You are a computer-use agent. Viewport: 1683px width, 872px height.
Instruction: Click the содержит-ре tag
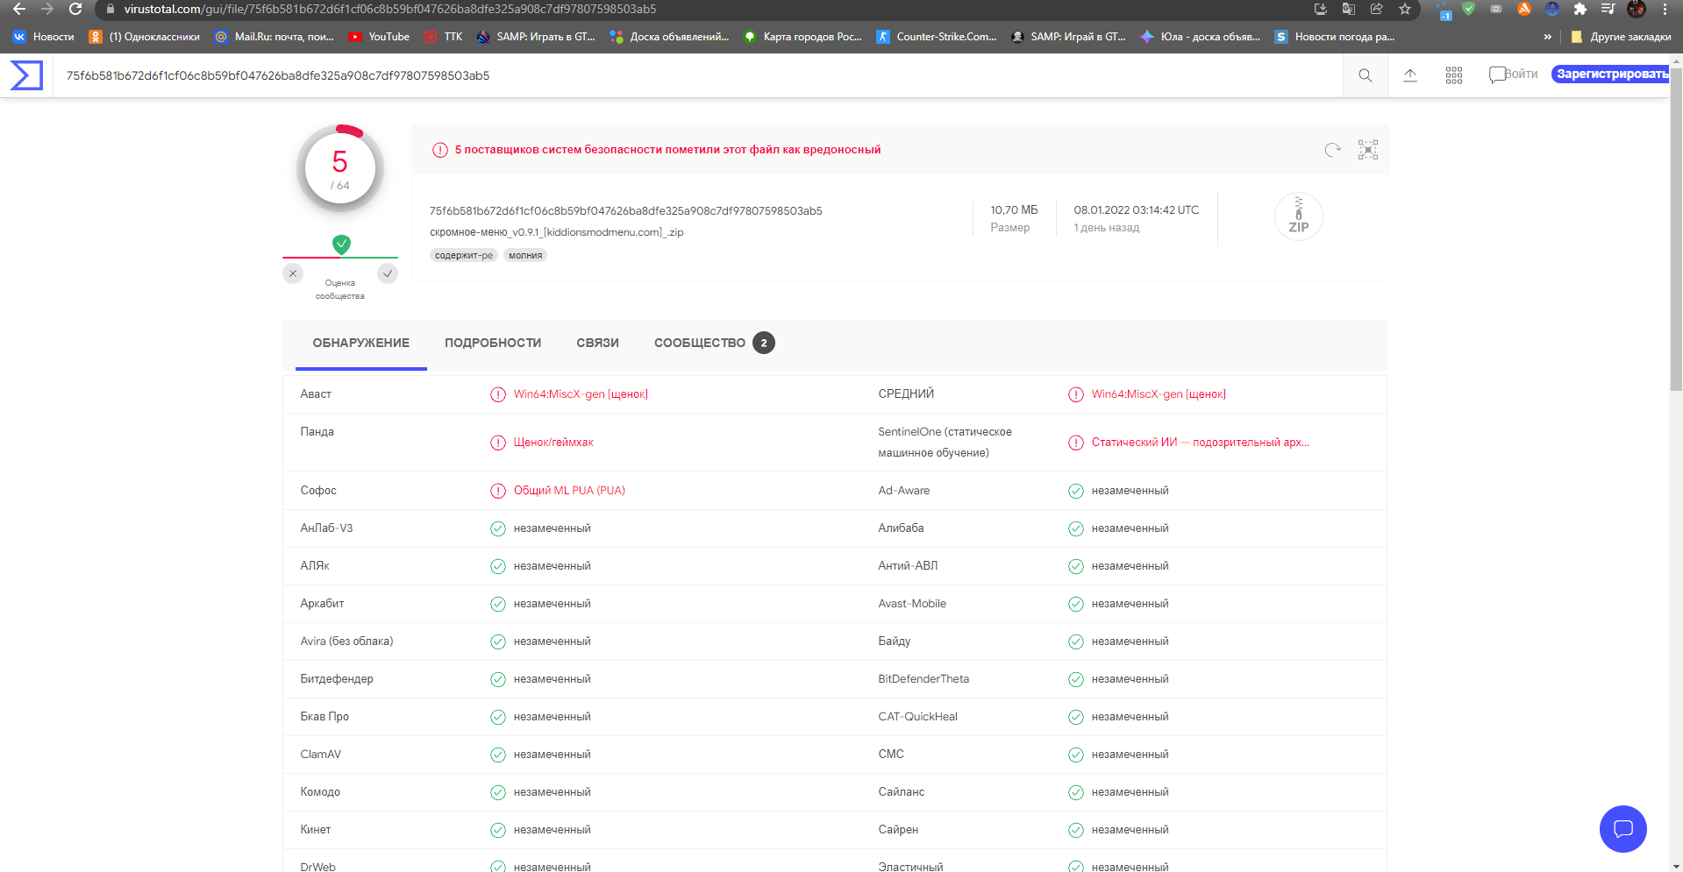(463, 255)
